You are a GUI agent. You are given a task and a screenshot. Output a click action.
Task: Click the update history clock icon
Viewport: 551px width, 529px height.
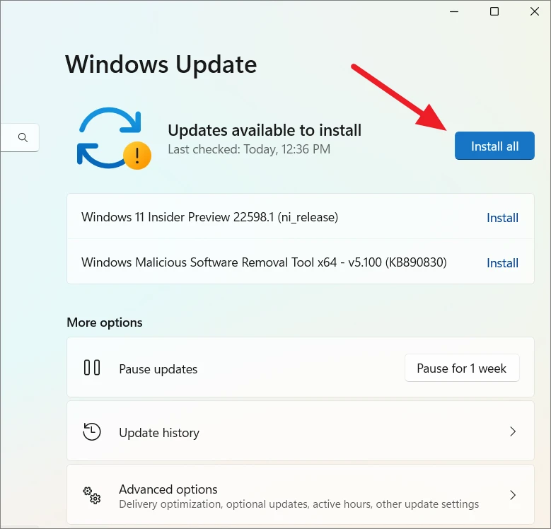(92, 431)
